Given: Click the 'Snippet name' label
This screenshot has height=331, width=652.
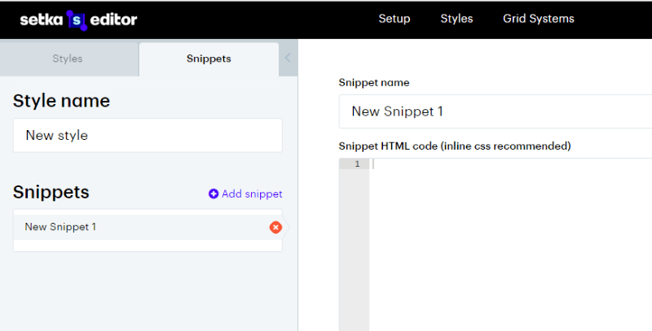Looking at the screenshot, I should [374, 82].
